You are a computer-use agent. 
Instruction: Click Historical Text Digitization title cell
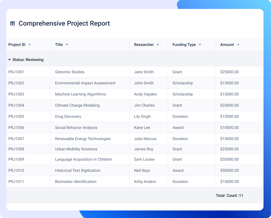pos(78,170)
